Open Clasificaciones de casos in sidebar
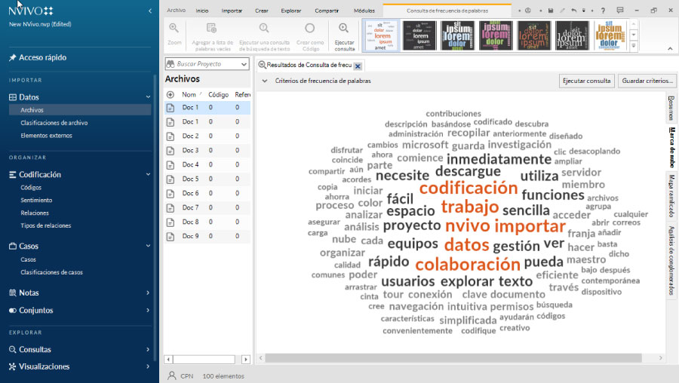This screenshot has height=383, width=679. pos(51,272)
